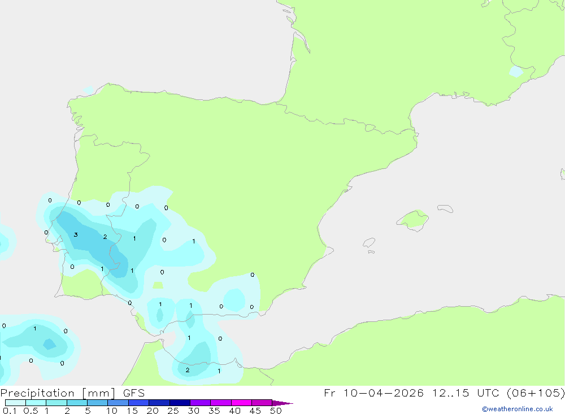Click the legend label "50"

click(x=276, y=411)
